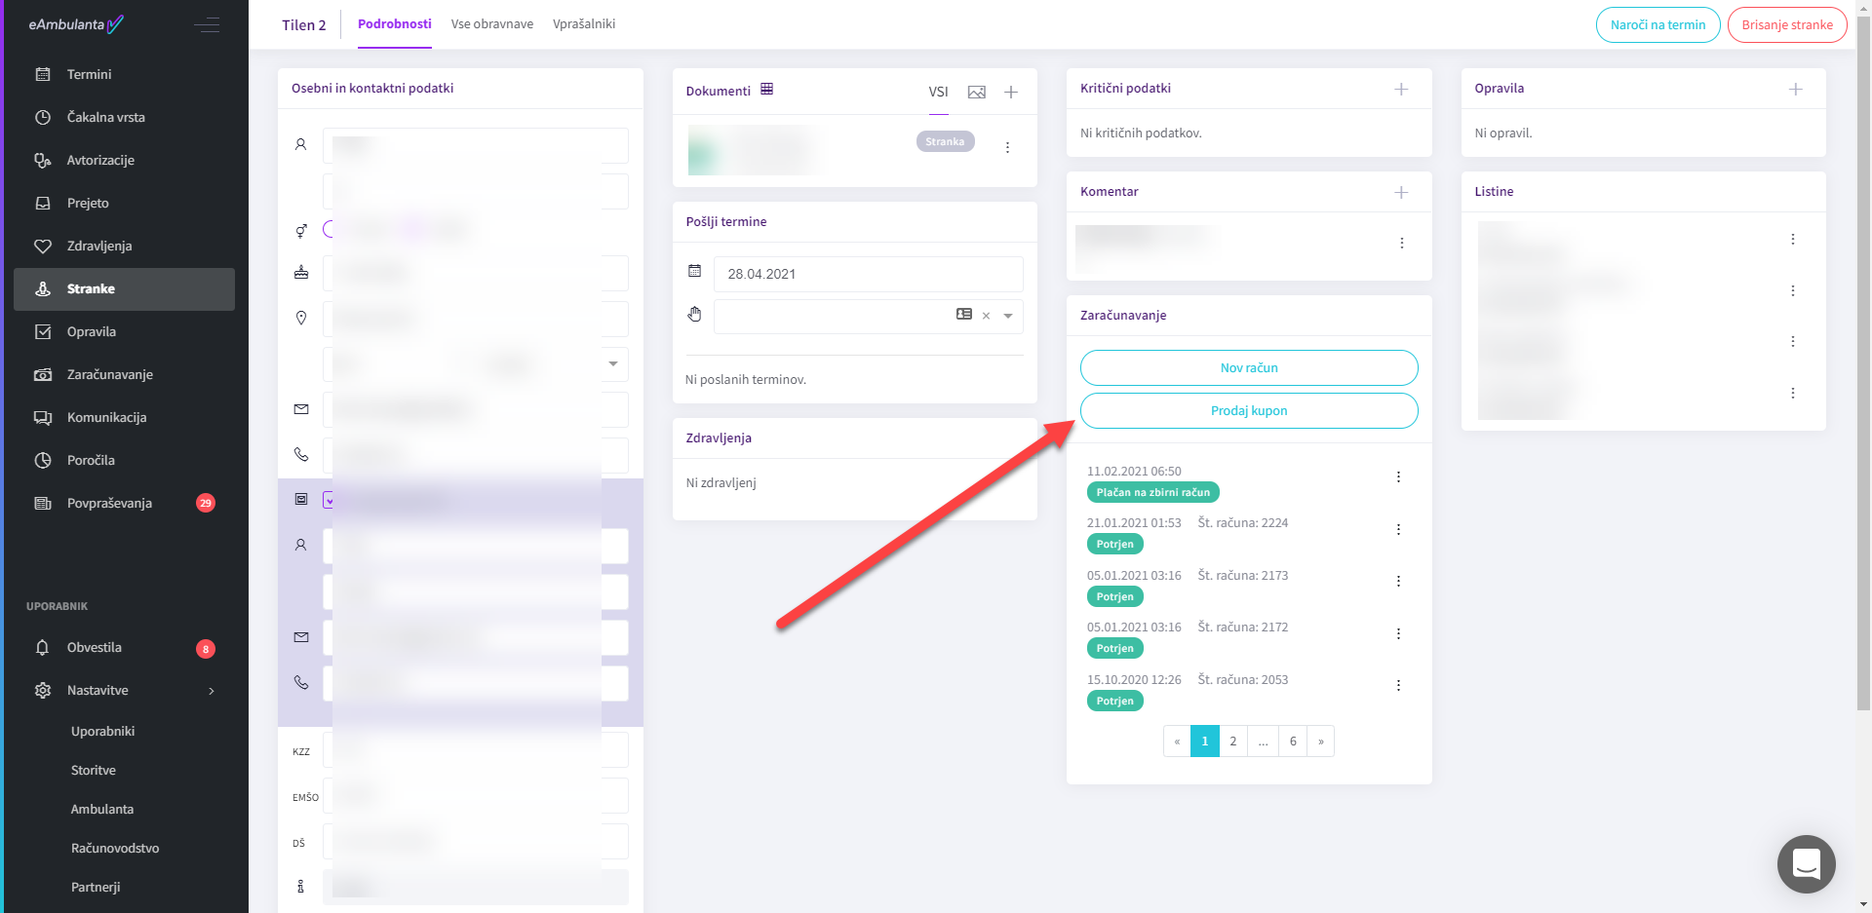Open the Pošlji termine selection dropdown arrow
Screen dimensions: 1872x913
pos(1008,316)
